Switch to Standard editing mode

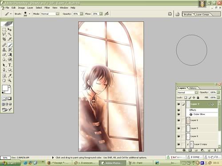[4, 98]
